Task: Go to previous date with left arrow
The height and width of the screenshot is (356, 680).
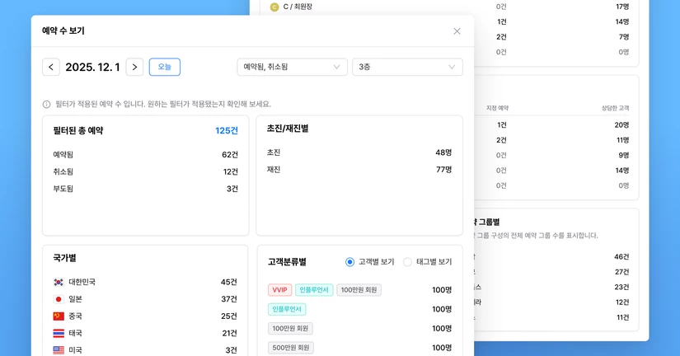Action: [x=51, y=68]
